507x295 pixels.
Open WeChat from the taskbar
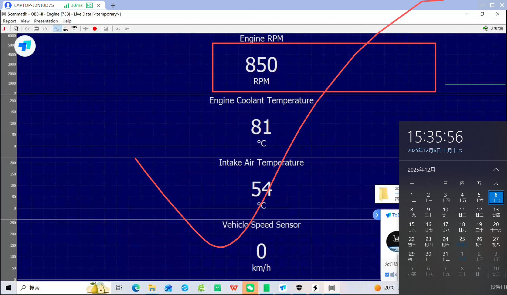[250, 288]
